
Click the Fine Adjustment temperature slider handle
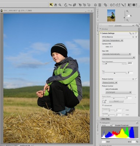click(106, 64)
